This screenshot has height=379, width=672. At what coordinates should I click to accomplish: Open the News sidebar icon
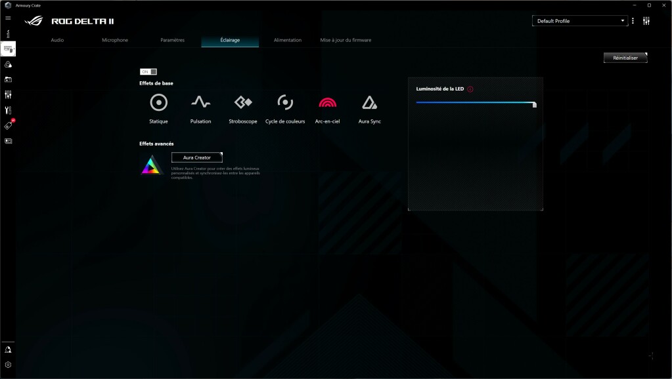coord(8,141)
